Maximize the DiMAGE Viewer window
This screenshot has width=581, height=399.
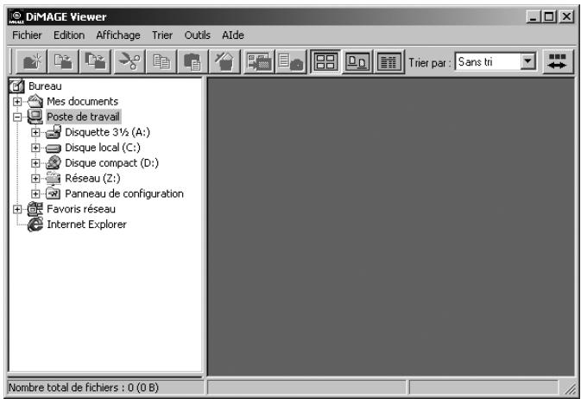[x=549, y=16]
